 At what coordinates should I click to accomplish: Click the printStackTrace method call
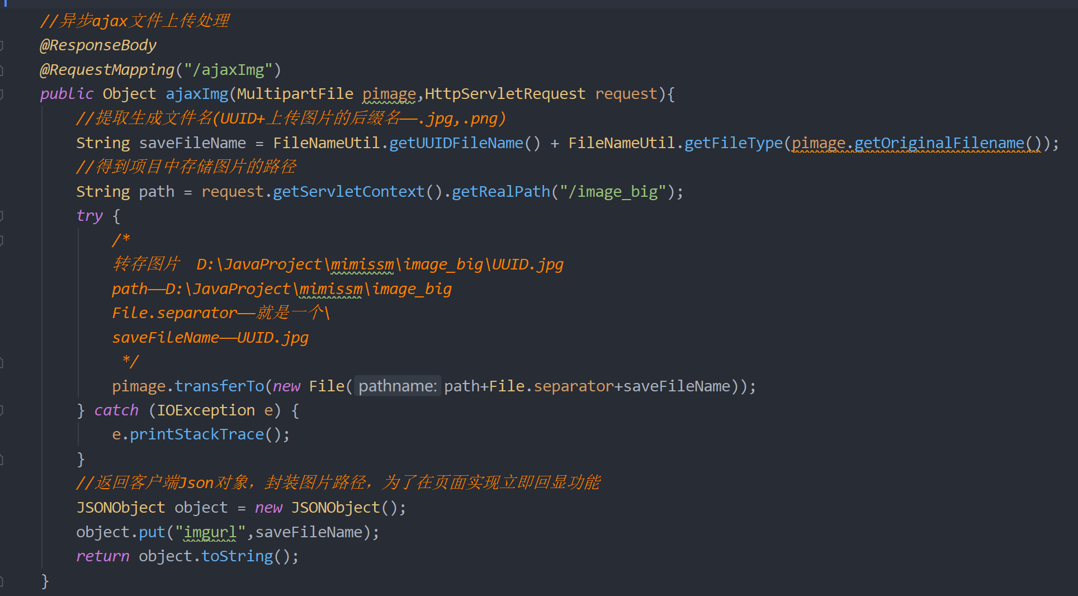pyautogui.click(x=197, y=434)
